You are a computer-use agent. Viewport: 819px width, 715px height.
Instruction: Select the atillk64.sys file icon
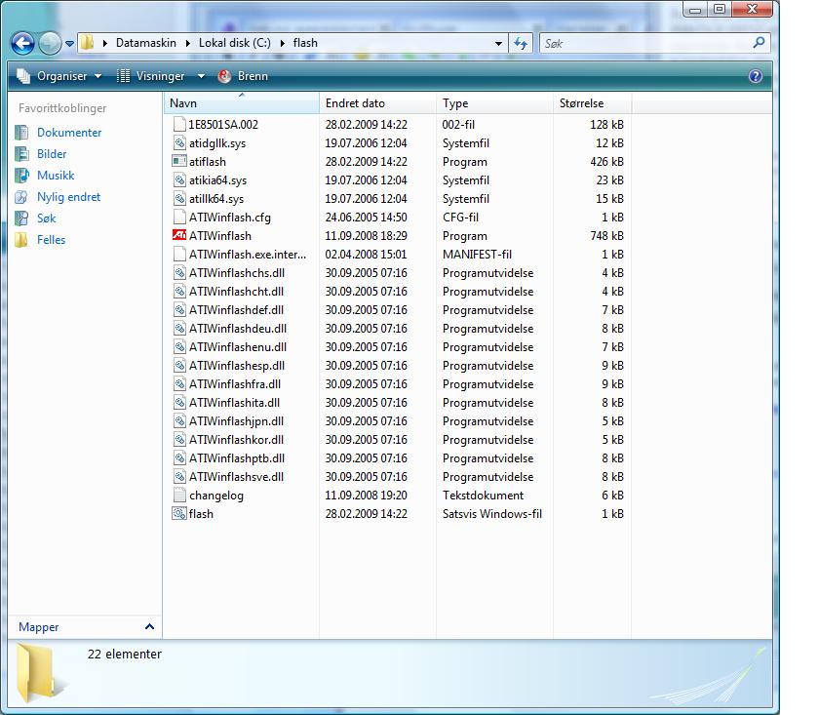[179, 199]
